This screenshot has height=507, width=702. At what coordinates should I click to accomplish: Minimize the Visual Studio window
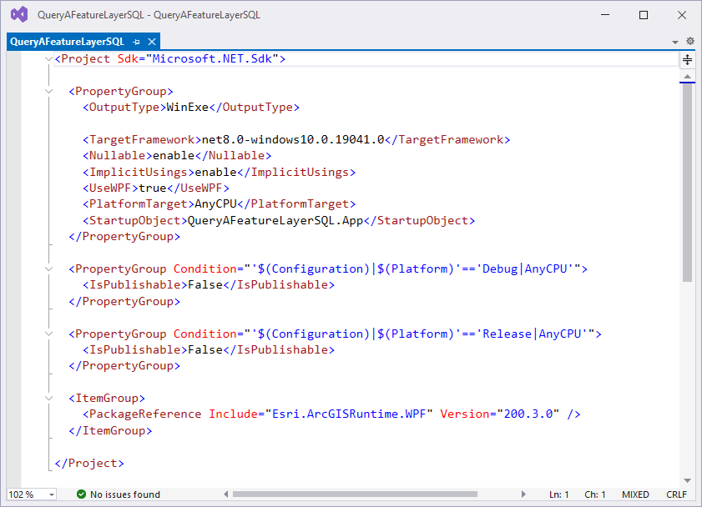605,15
